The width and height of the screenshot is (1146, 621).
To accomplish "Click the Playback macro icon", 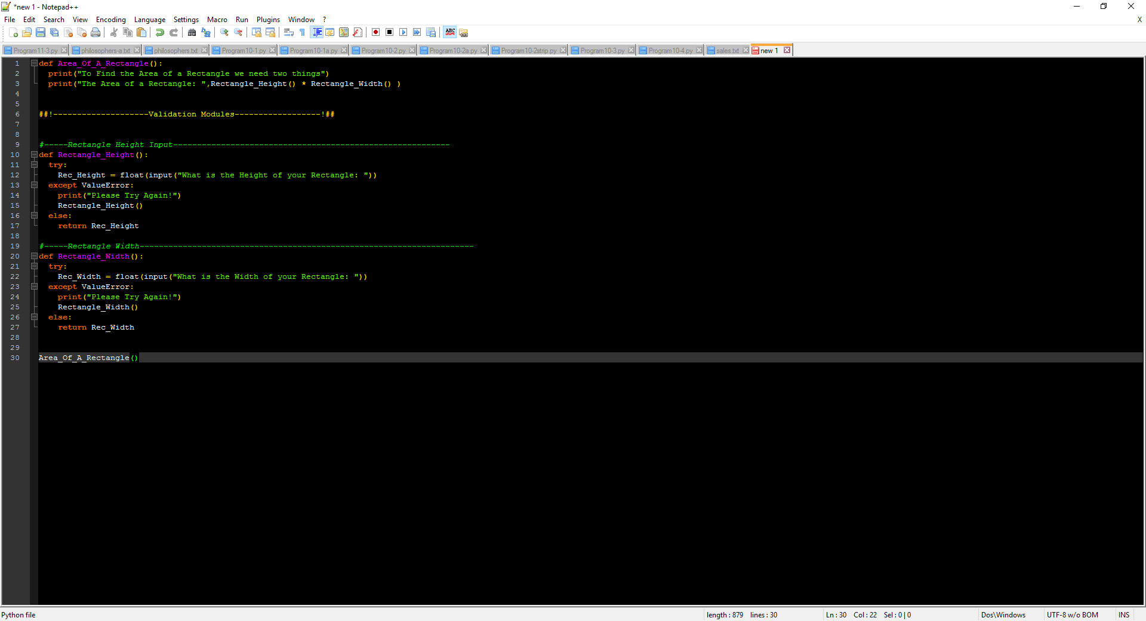I will [x=403, y=32].
